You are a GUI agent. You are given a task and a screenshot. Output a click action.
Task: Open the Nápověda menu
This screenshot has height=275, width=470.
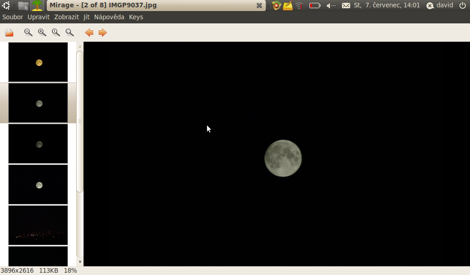(x=109, y=17)
